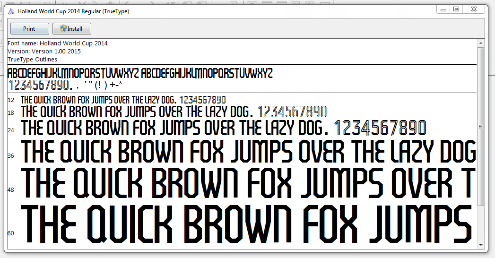The width and height of the screenshot is (495, 258).
Task: Click the Install button
Action: 72,29
